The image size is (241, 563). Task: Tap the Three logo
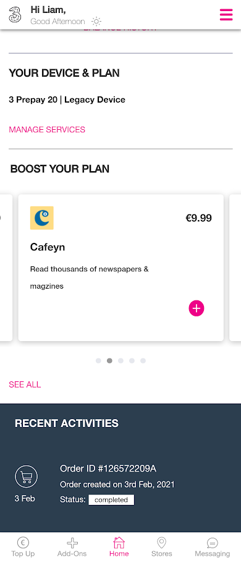(x=15, y=14)
